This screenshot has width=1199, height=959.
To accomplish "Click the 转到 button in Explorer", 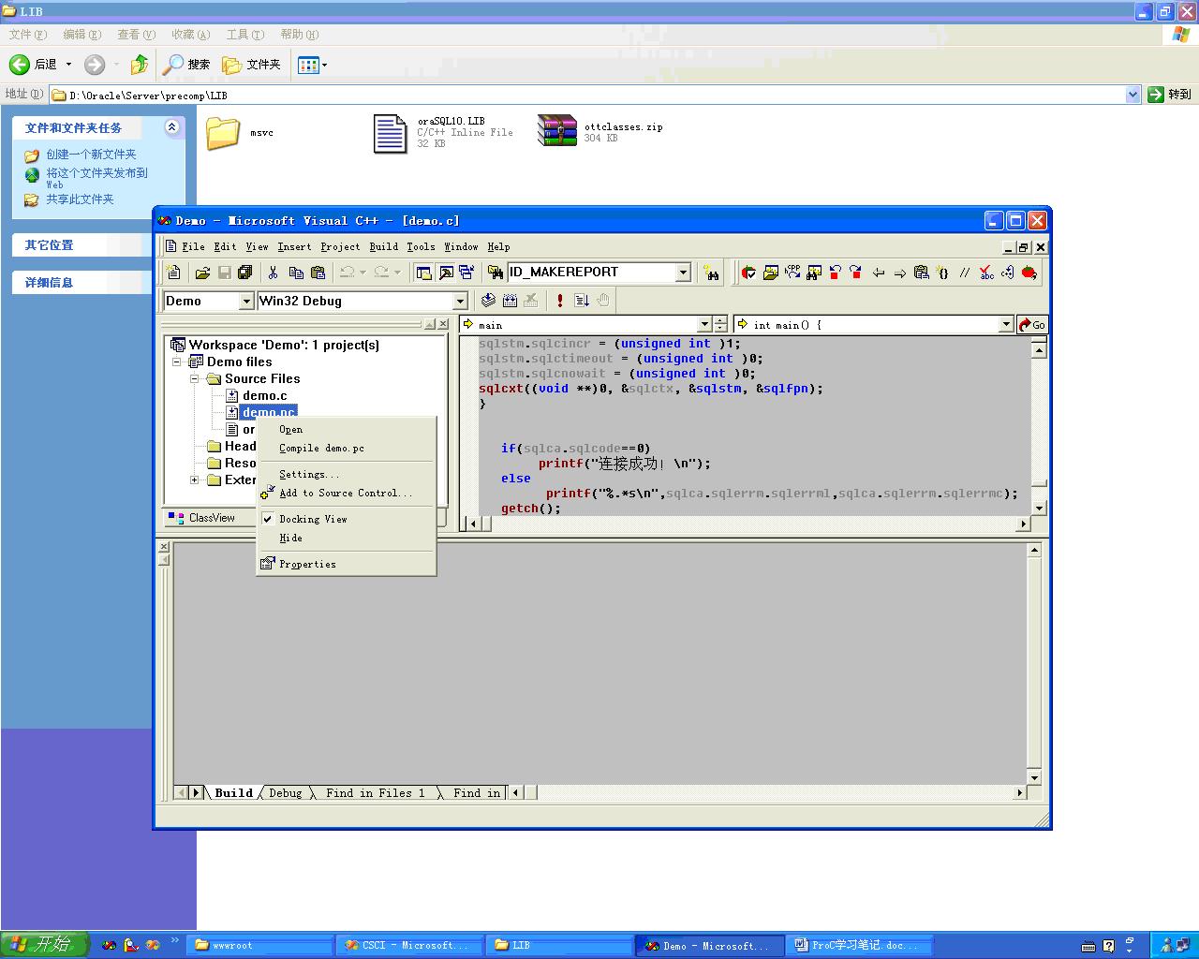I will (x=1169, y=95).
